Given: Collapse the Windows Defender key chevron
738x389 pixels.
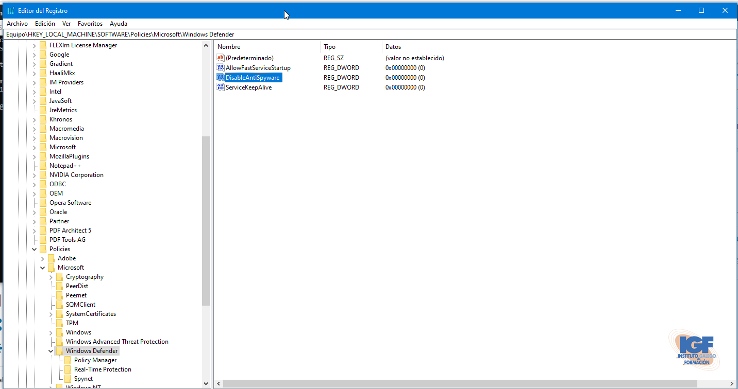Looking at the screenshot, I should (51, 351).
